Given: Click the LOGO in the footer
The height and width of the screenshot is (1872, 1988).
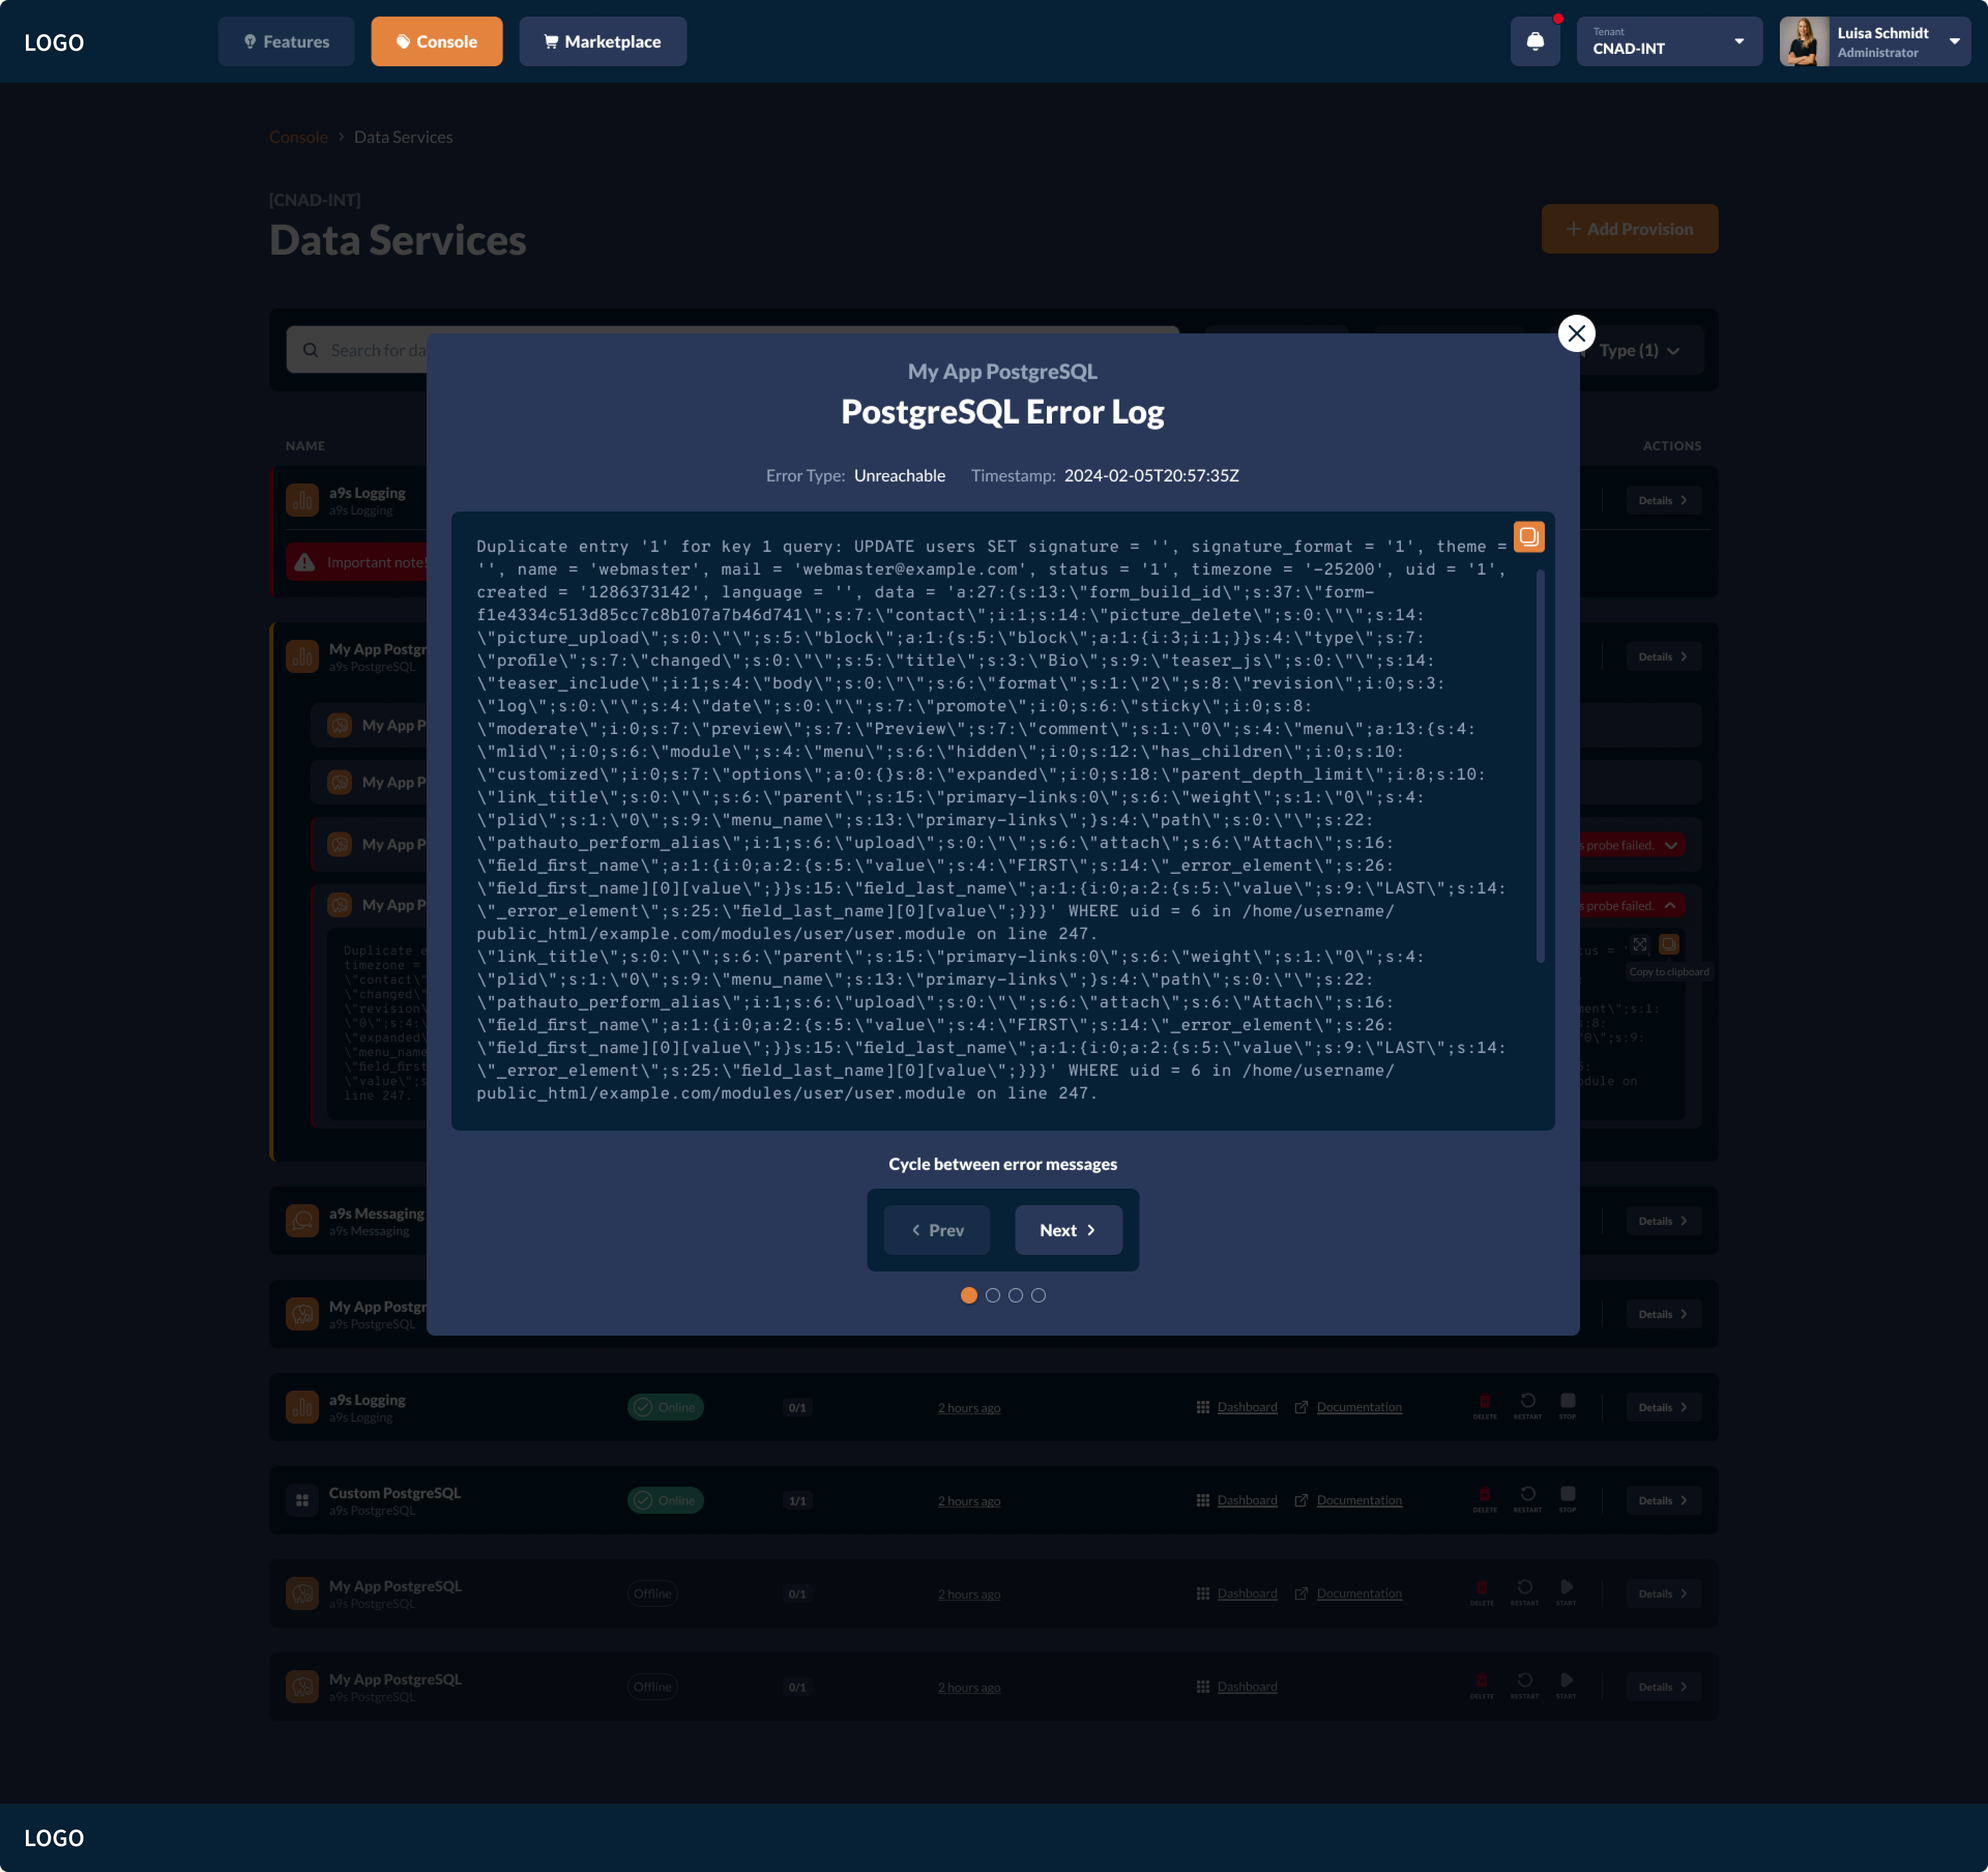Looking at the screenshot, I should 54,1838.
